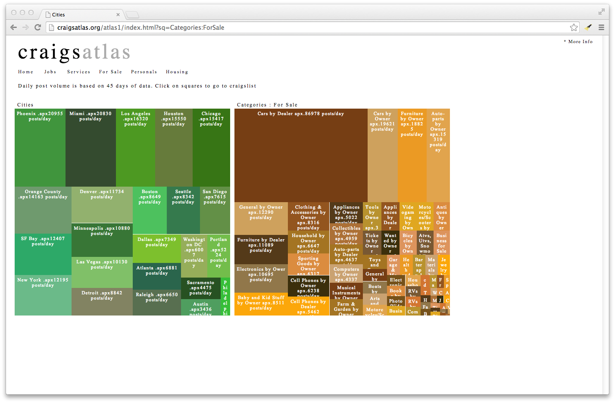The height and width of the screenshot is (403, 615).
Task: Click the Collectibles by Owner square
Action: (347, 234)
